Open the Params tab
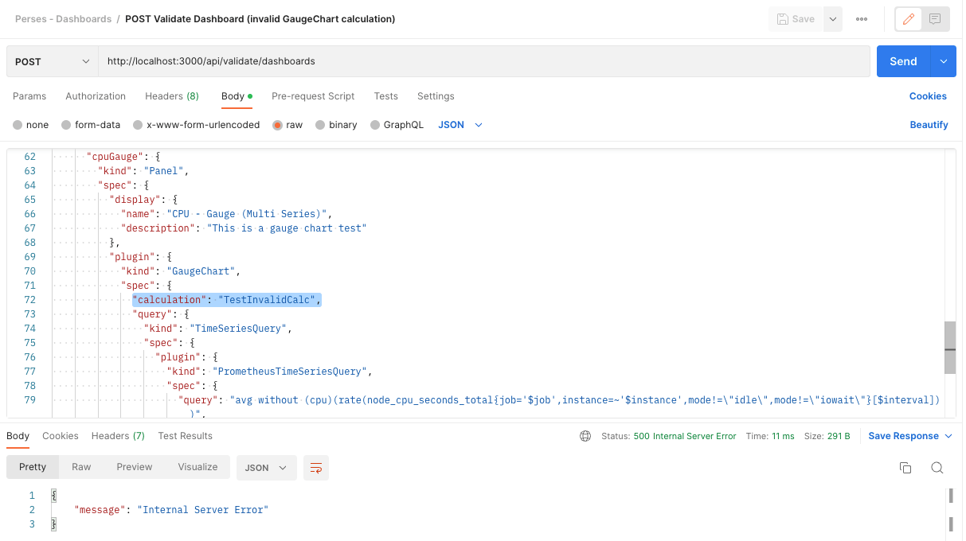Screen dimensions: 966x541 (29, 96)
